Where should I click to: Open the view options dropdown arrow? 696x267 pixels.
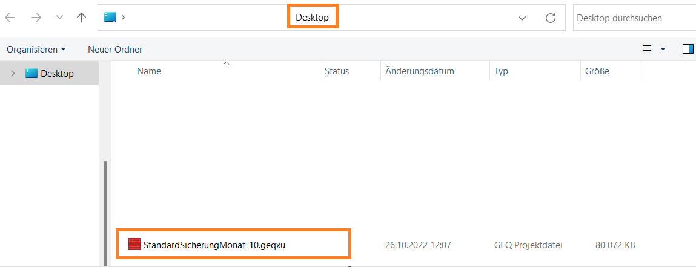pyautogui.click(x=663, y=49)
